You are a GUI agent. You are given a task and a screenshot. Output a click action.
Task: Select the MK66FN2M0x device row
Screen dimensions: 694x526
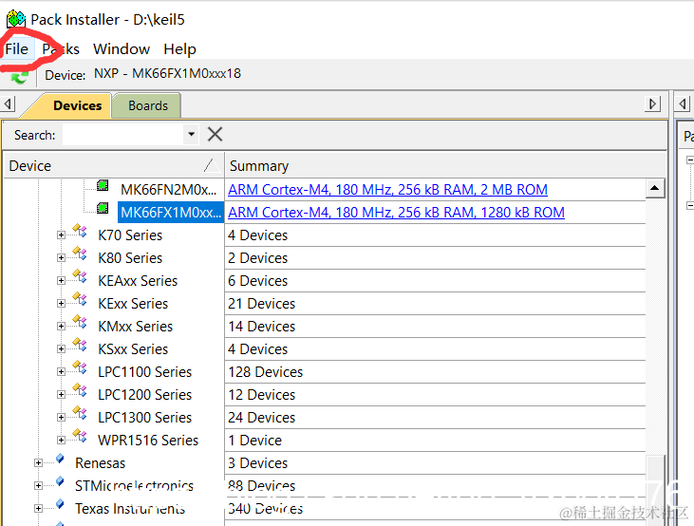pyautogui.click(x=168, y=190)
